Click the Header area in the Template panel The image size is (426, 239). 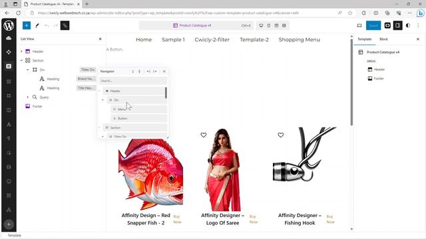pyautogui.click(x=376, y=69)
